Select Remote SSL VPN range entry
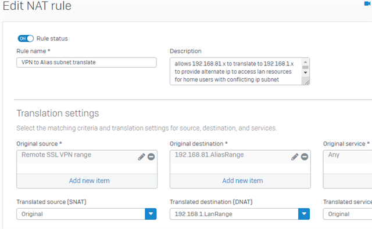This screenshot has width=372, height=229. [56, 155]
